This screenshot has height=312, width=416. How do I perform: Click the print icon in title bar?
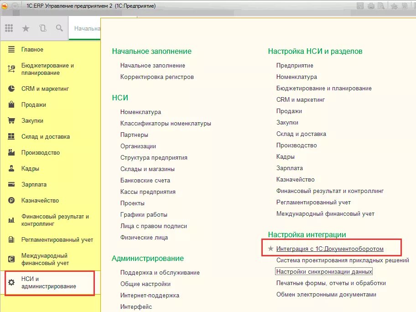[371, 5]
